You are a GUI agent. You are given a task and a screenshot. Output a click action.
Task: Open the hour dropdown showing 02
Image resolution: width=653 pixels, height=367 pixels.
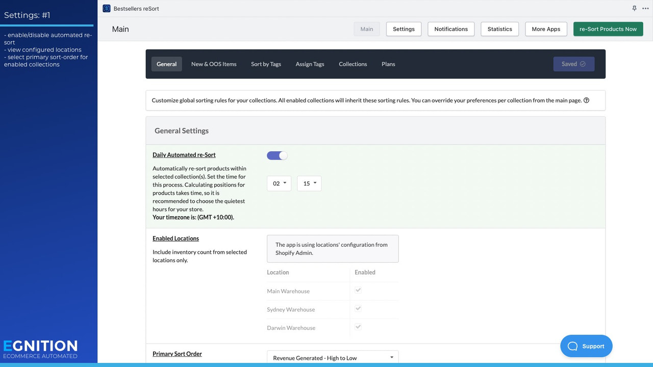[279, 183]
